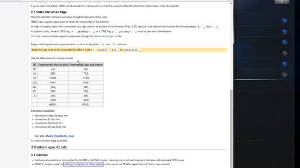The image size is (300, 168).
Task: Click 'moviename.3D-HTAB.mkv' example
Action: [x=49, y=123]
